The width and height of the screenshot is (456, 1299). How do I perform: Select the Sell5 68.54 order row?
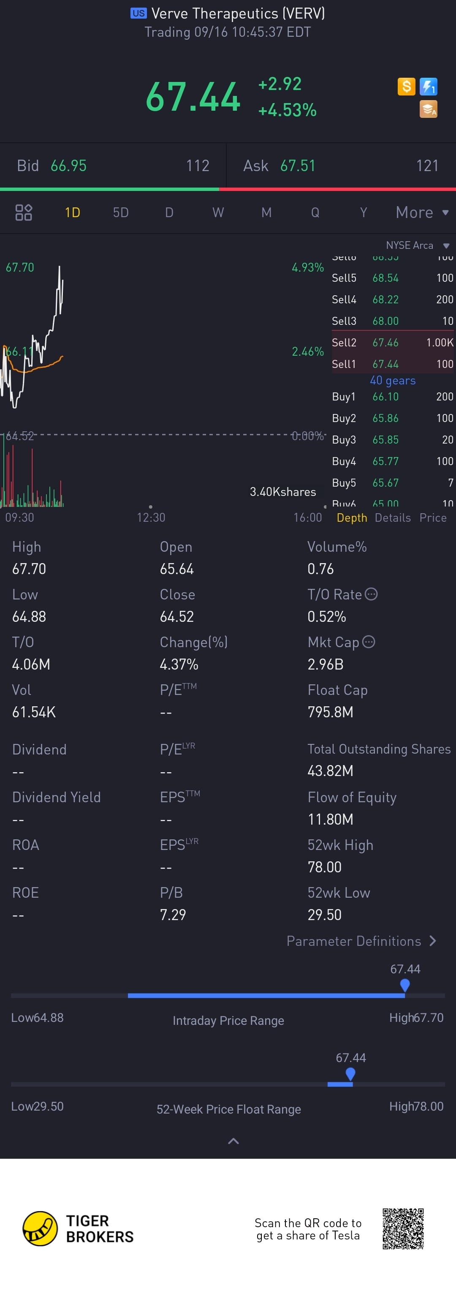pos(393,278)
